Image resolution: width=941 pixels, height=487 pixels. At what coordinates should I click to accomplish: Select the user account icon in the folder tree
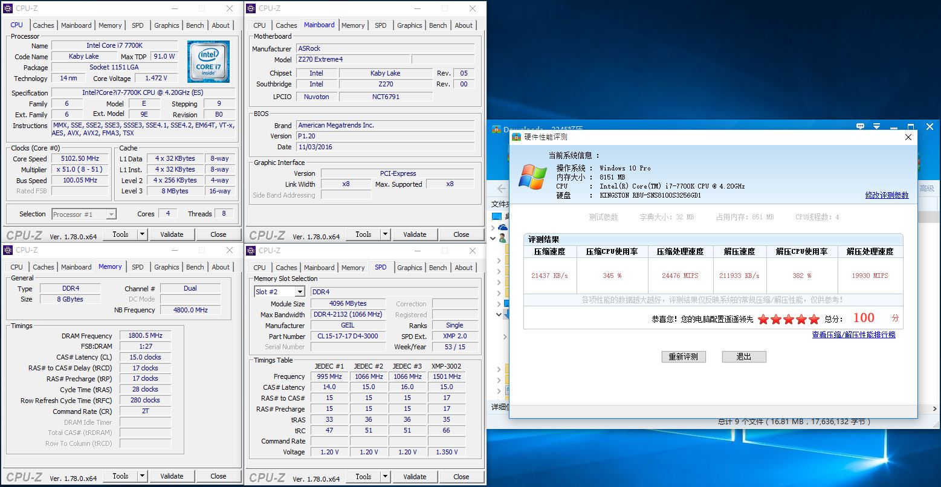[x=503, y=238]
